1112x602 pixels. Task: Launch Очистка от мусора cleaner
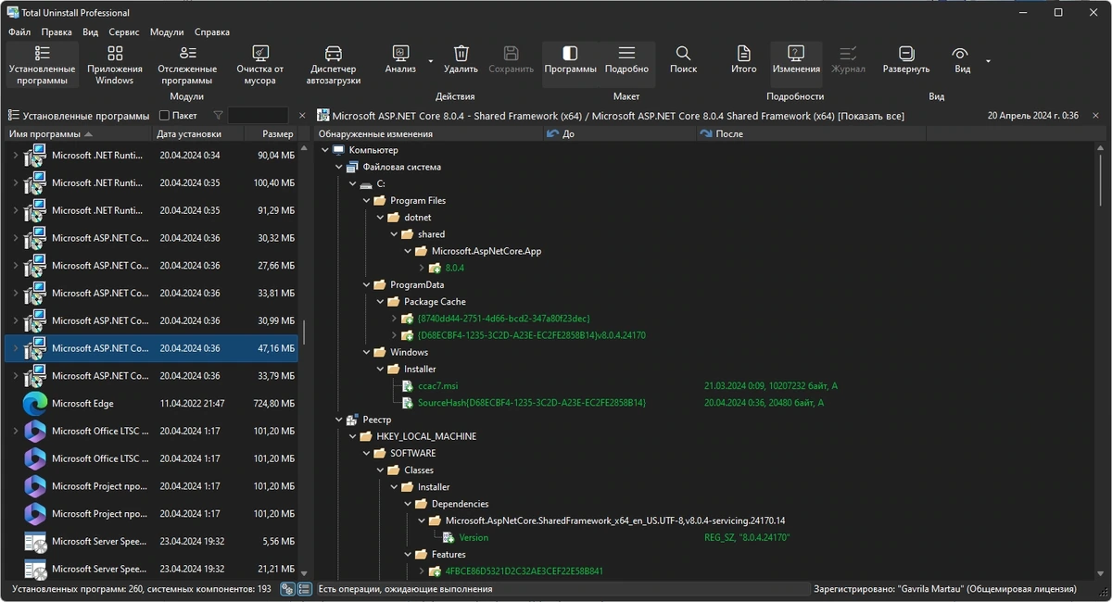260,64
